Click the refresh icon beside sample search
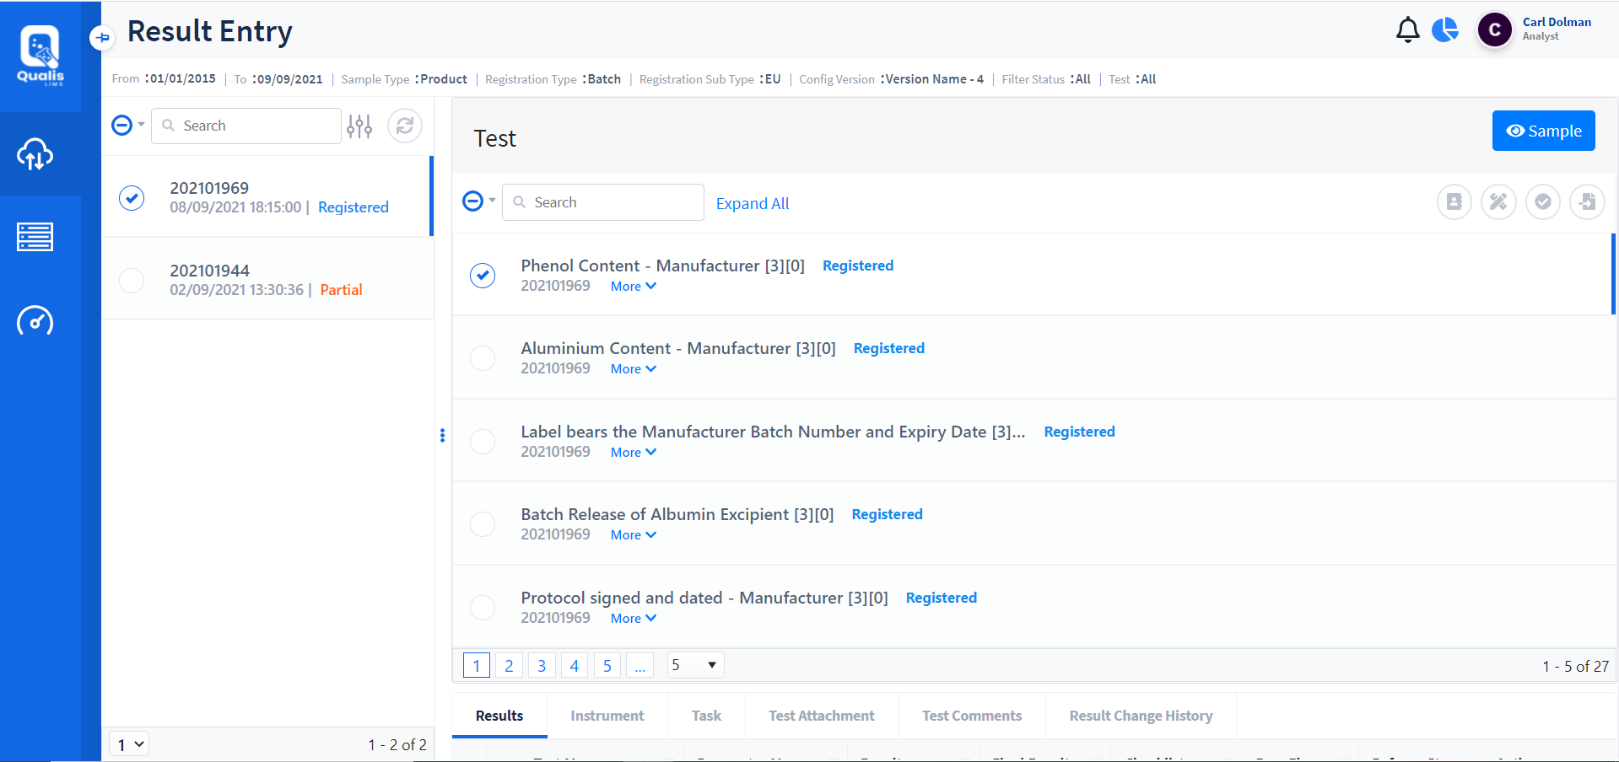The image size is (1619, 762). pos(405,126)
